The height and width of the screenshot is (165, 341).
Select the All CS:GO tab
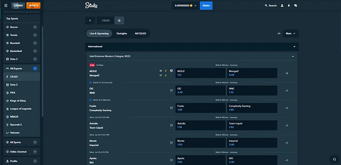coord(140,34)
